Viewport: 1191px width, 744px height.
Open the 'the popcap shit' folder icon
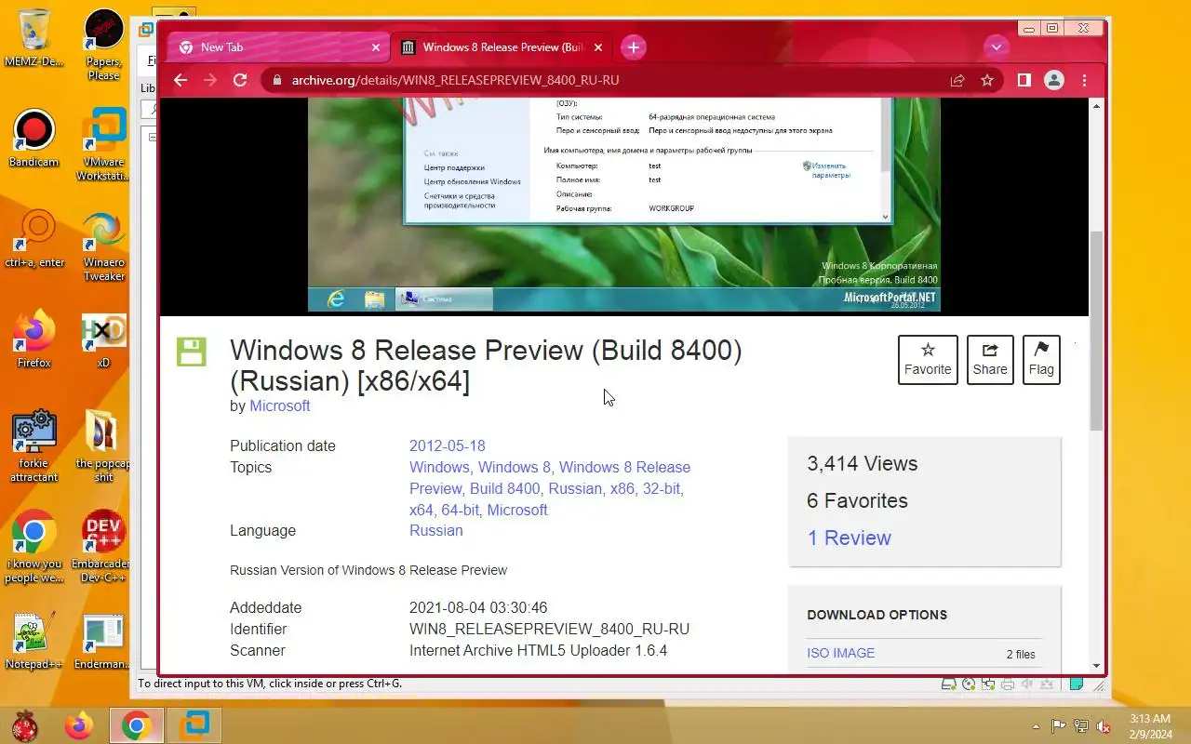pos(103,446)
